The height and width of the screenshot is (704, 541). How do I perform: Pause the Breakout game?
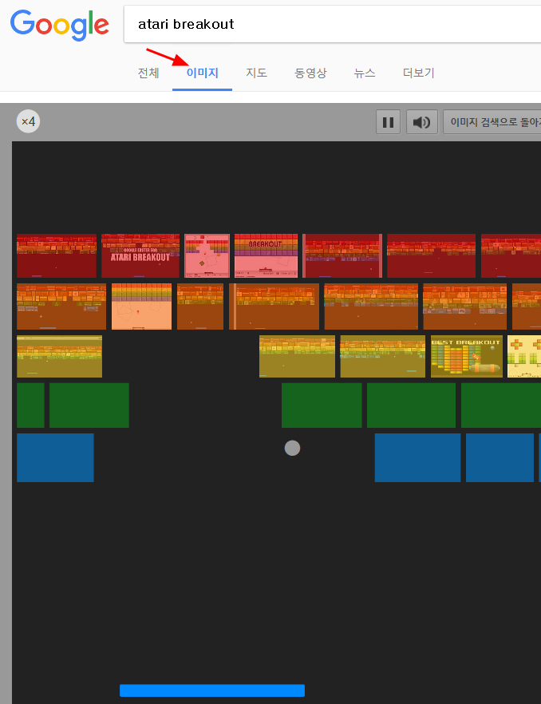pyautogui.click(x=388, y=121)
